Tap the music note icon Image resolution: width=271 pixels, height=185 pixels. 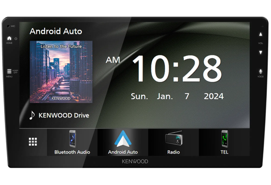32,115
